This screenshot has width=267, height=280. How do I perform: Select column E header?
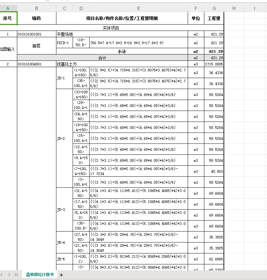(139, 8)
